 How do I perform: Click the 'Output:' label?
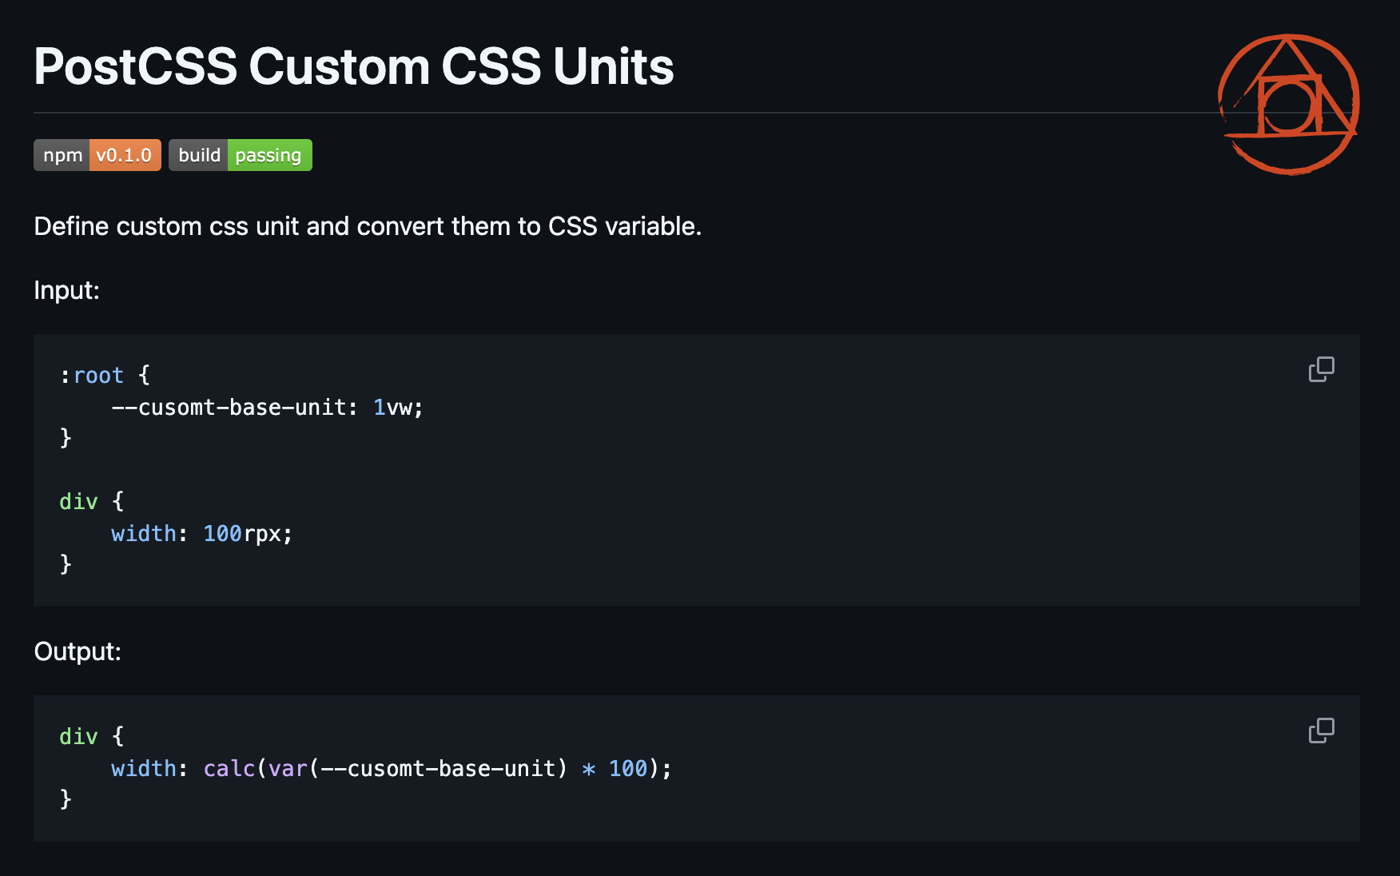78,651
